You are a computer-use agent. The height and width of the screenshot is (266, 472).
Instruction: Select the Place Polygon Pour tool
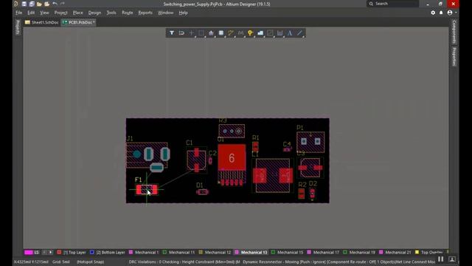260,33
